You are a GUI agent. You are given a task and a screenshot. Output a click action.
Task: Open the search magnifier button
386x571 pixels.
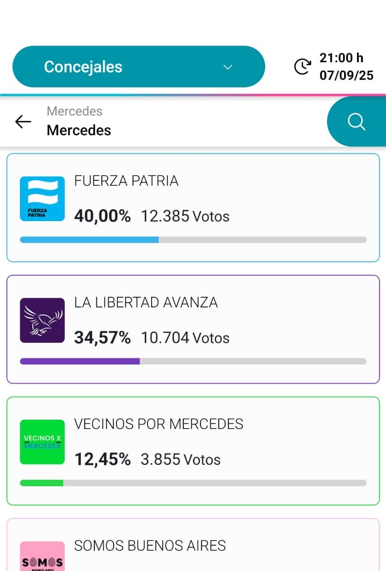(356, 122)
